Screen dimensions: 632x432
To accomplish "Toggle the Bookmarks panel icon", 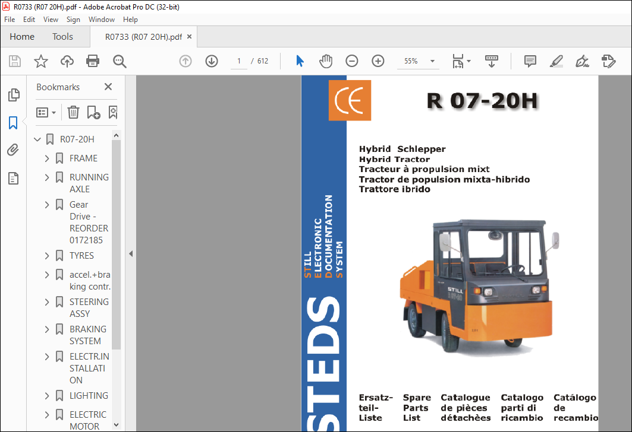I will click(13, 123).
